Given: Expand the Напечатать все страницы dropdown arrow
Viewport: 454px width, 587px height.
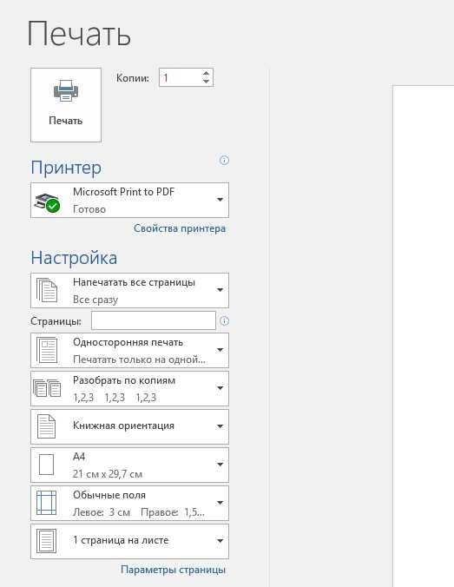Looking at the screenshot, I should pyautogui.click(x=220, y=290).
